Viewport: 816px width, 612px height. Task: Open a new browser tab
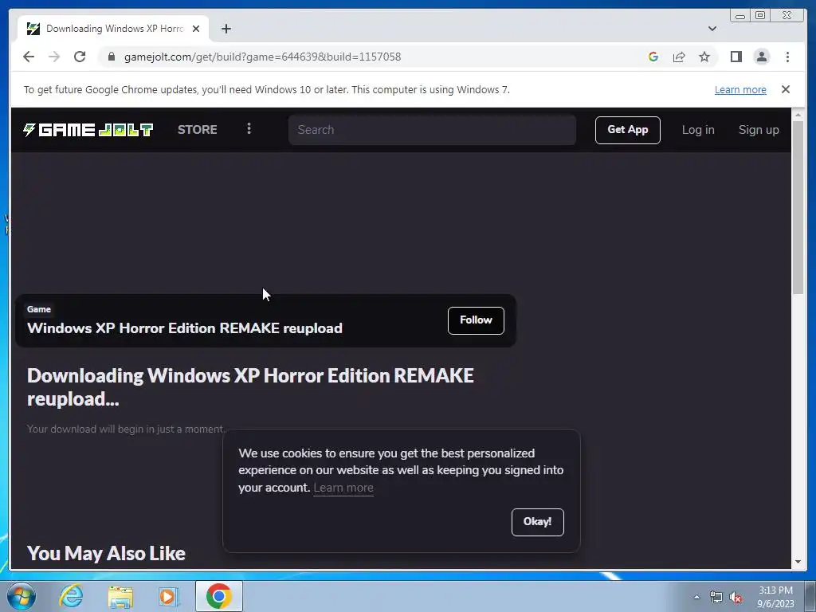pos(226,29)
